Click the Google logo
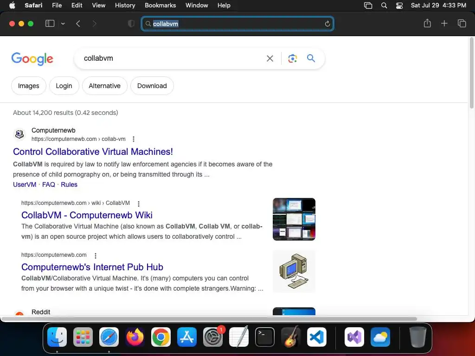The width and height of the screenshot is (475, 356). coord(32,59)
